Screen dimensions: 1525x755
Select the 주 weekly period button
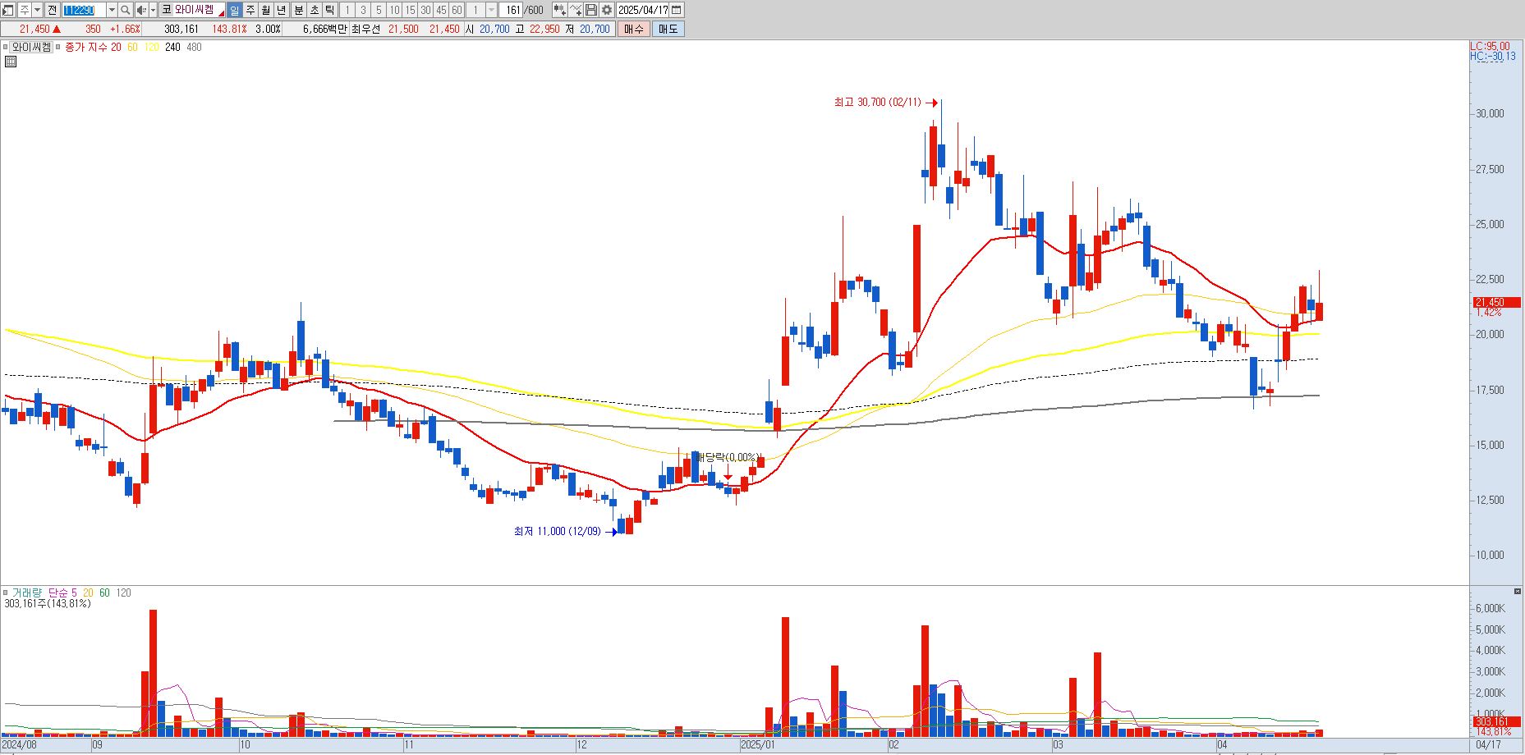[250, 10]
